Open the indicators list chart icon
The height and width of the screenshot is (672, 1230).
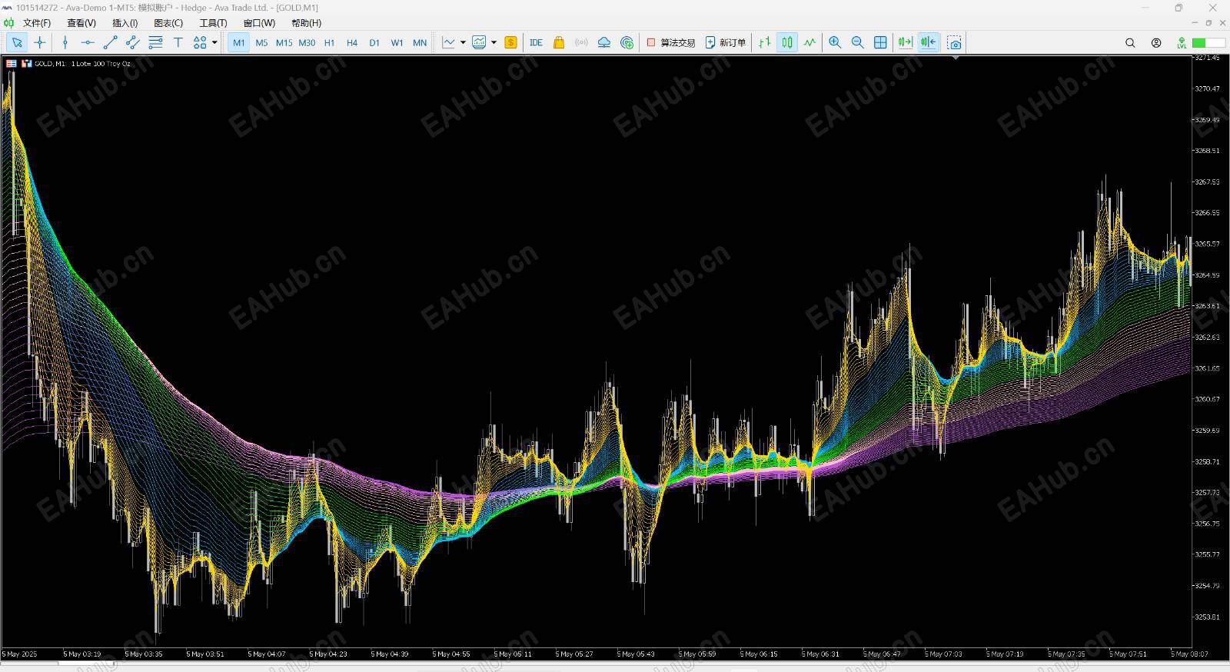coord(449,43)
